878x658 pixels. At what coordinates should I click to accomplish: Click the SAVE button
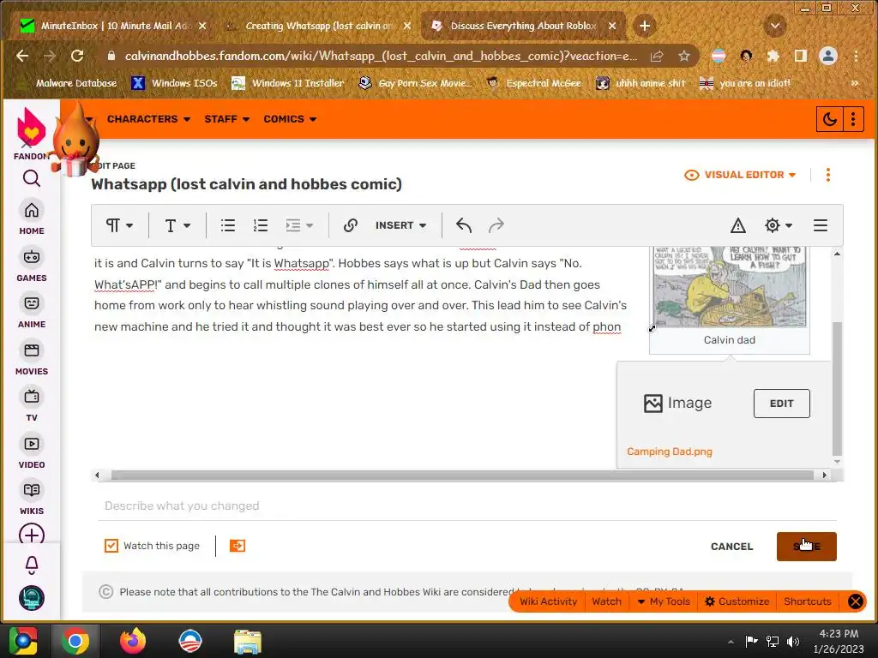click(x=806, y=547)
